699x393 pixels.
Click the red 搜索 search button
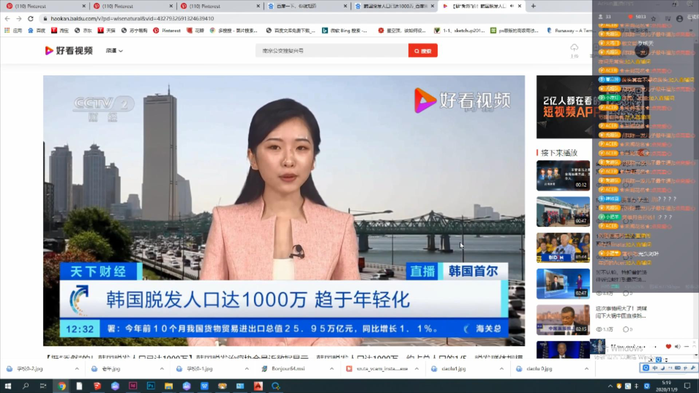coord(423,51)
